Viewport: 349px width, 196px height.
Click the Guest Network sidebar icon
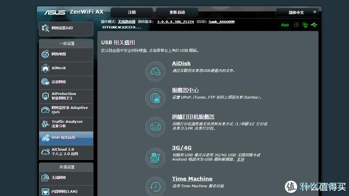click(x=45, y=82)
